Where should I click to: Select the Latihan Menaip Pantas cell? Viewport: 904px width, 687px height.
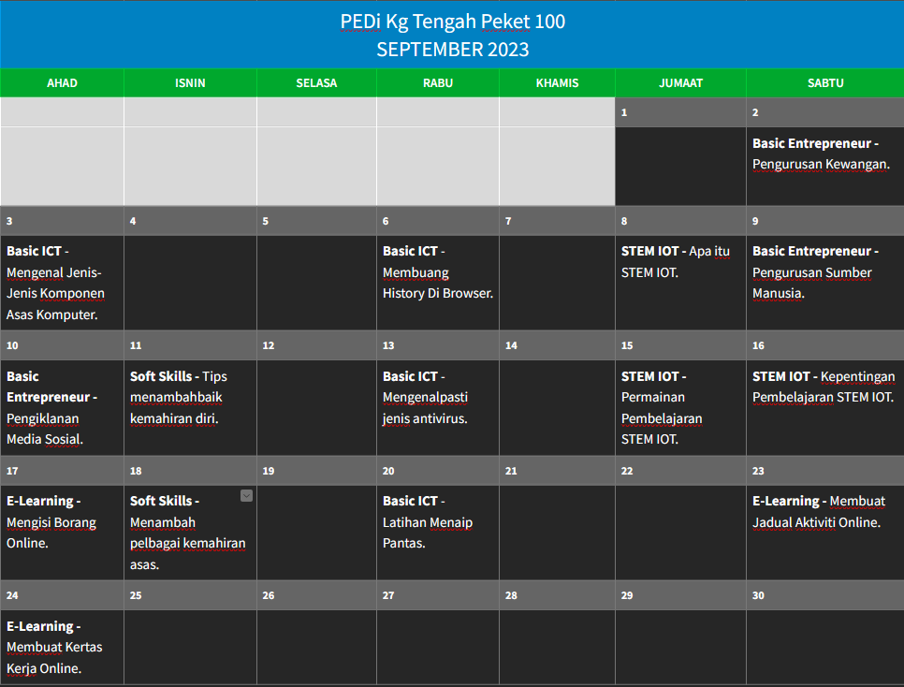point(438,533)
